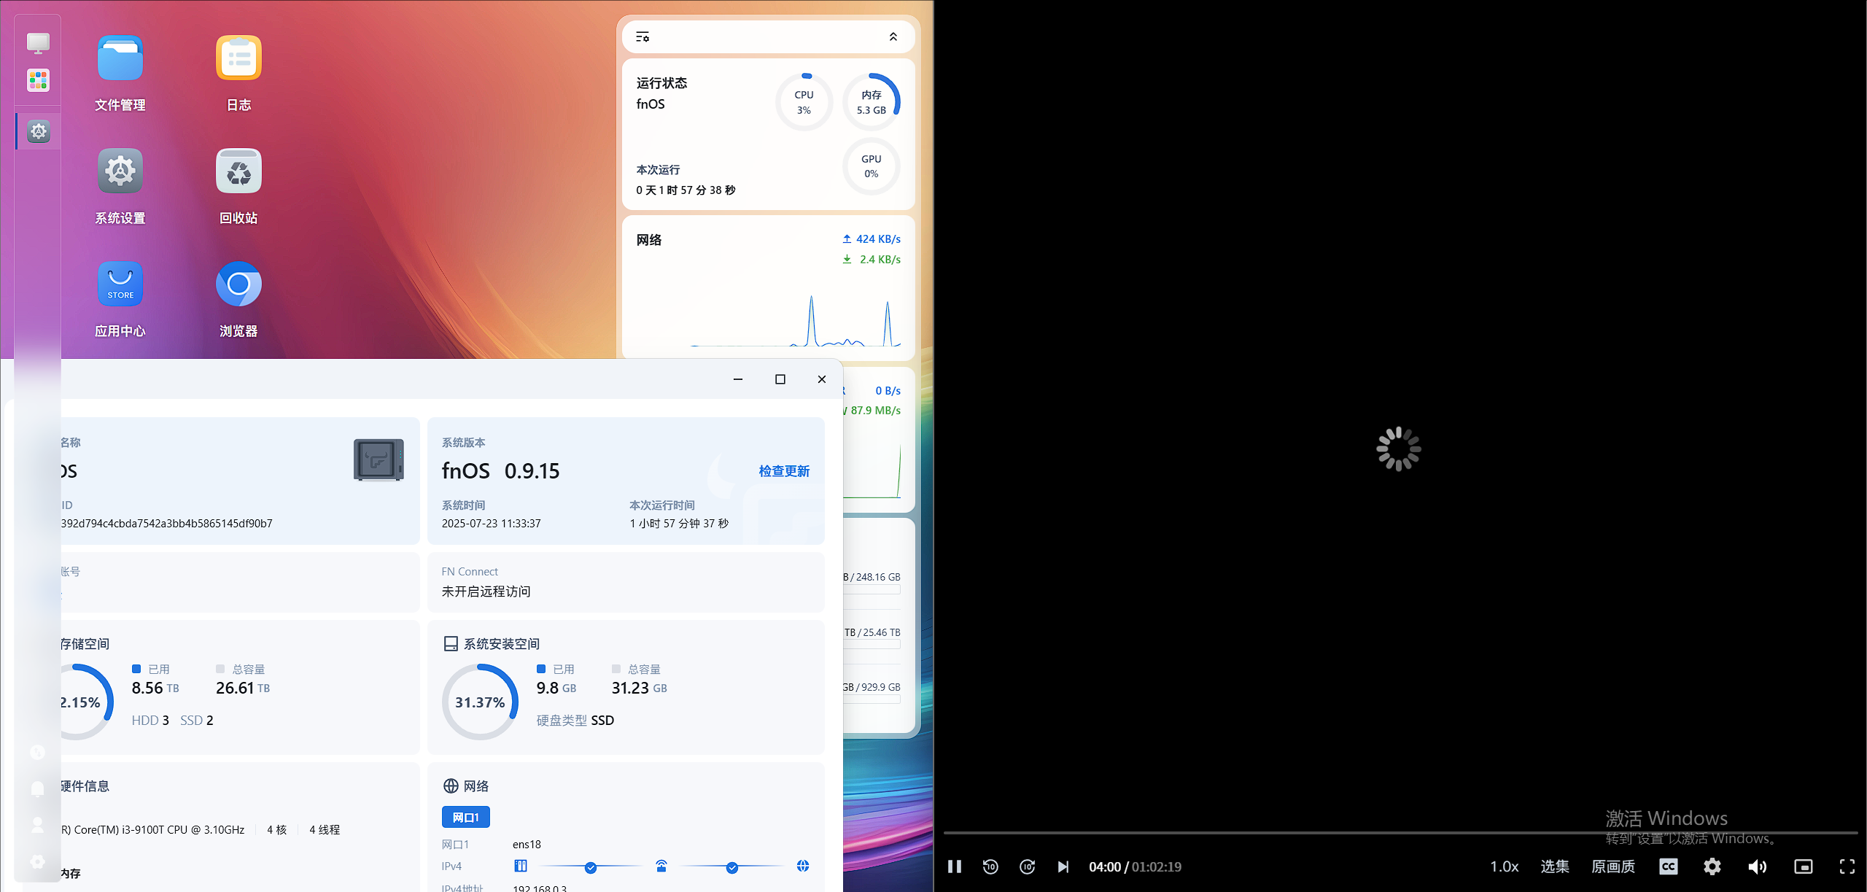
Task: Click the 内存 5.3 GB memory gauge
Action: (872, 102)
